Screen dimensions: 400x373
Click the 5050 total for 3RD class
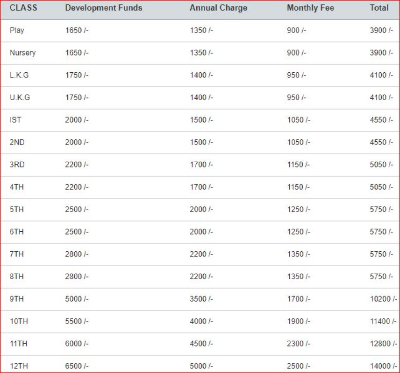tap(381, 165)
